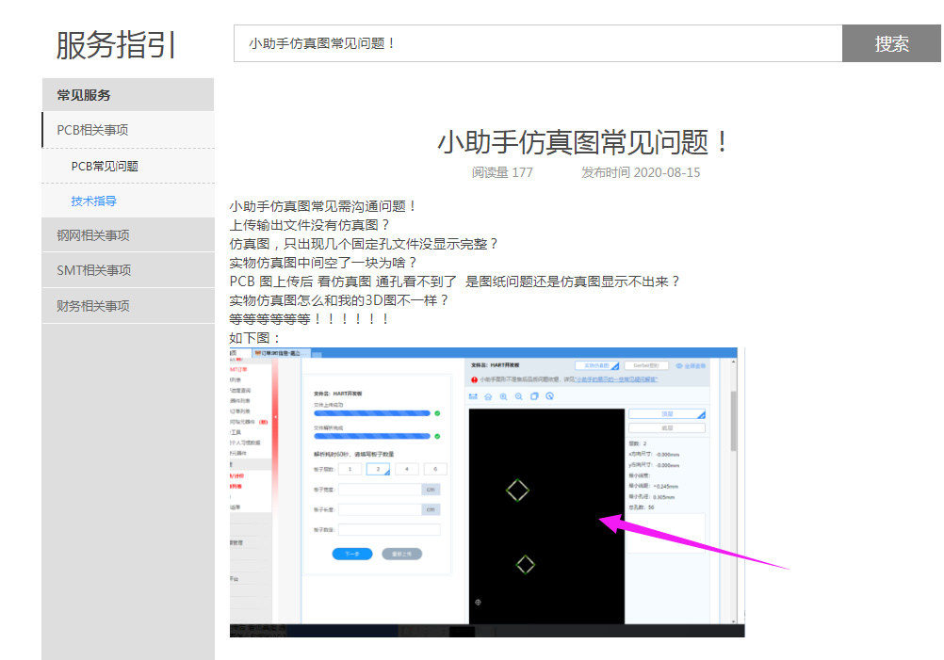Click the rotate icon in simulation toolbar
Image resolution: width=944 pixels, height=660 pixels.
549,396
